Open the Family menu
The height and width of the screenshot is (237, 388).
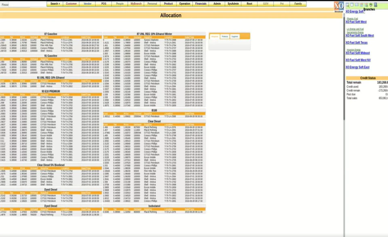(x=298, y=4)
